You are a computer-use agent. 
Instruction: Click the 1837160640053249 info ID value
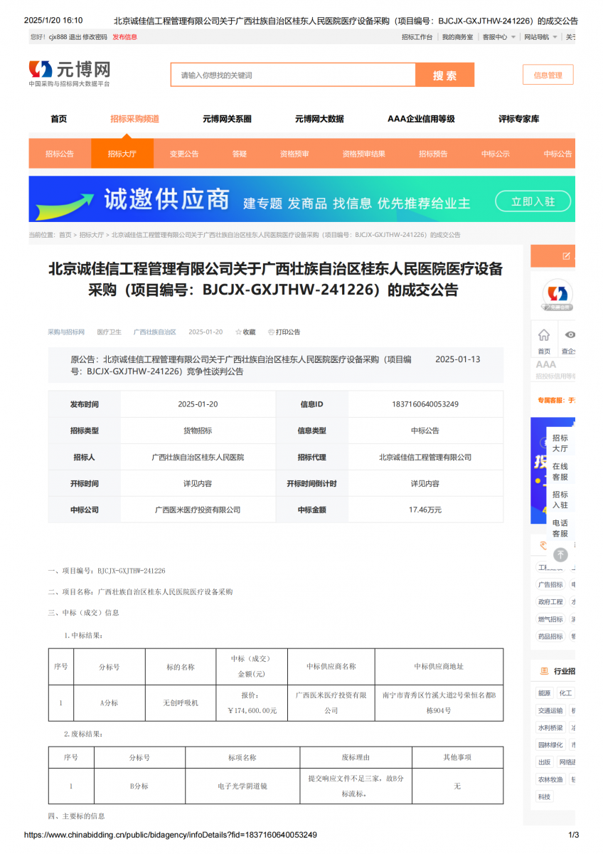click(425, 404)
